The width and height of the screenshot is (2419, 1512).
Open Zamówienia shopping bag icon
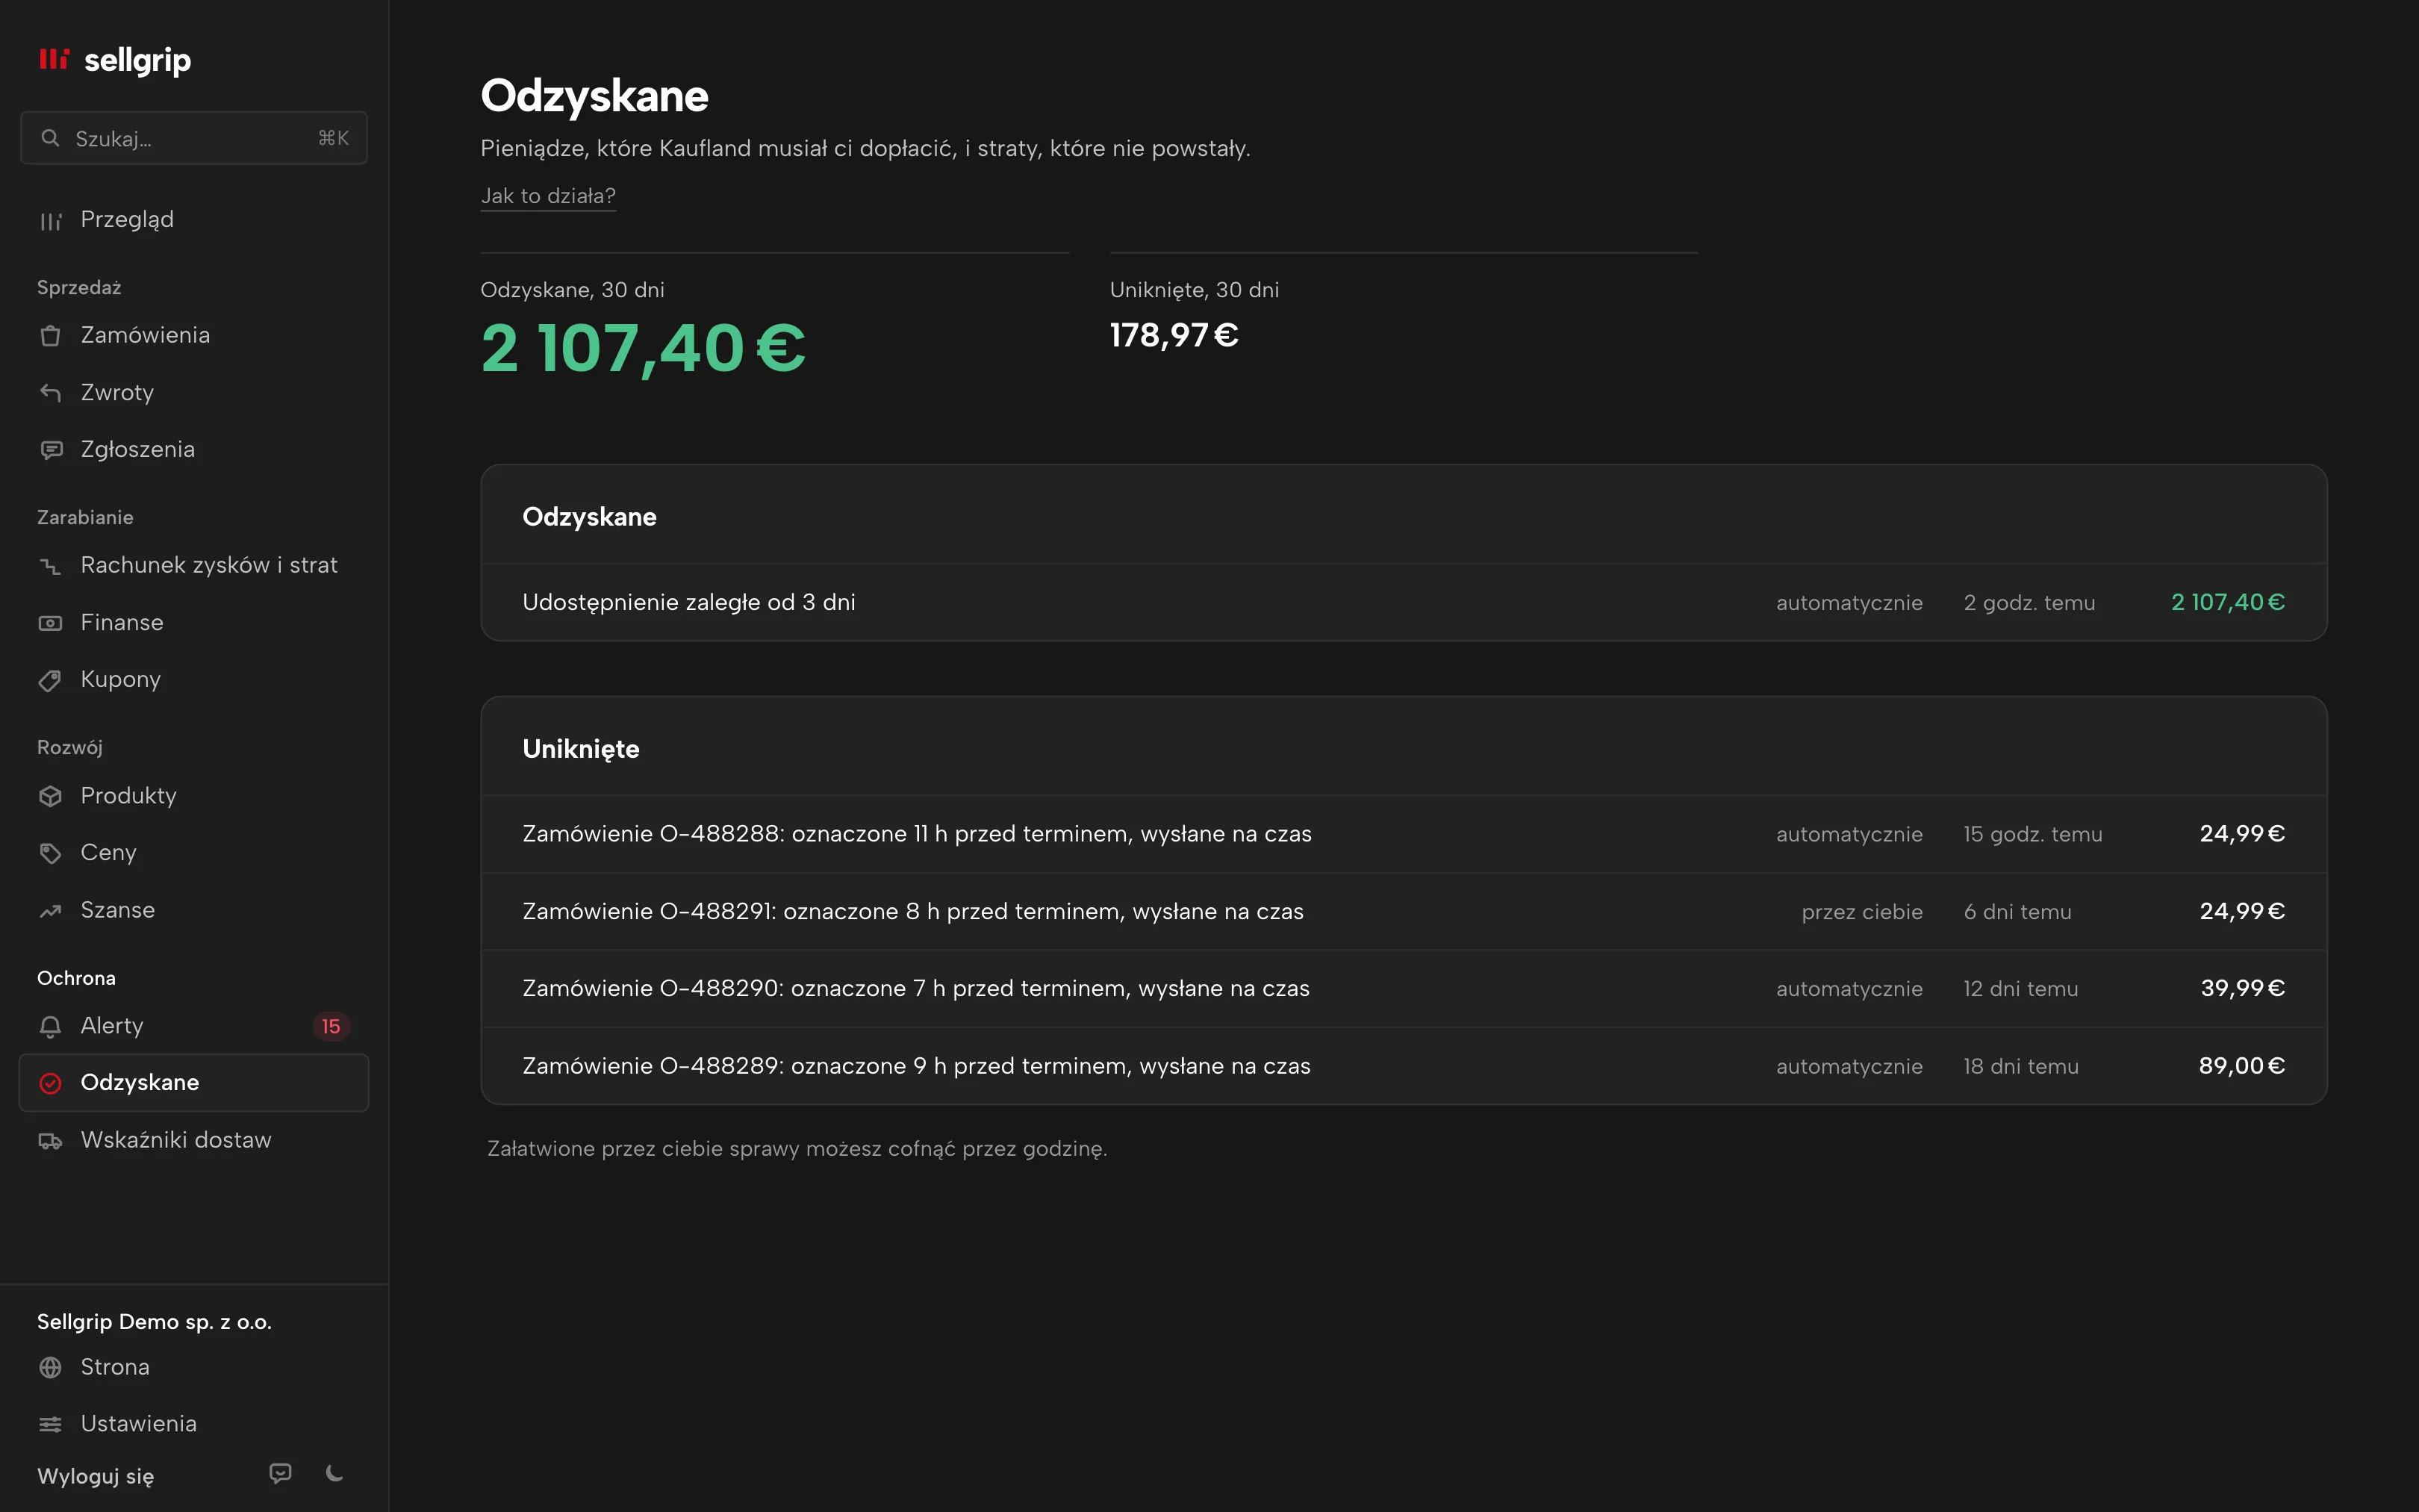50,336
